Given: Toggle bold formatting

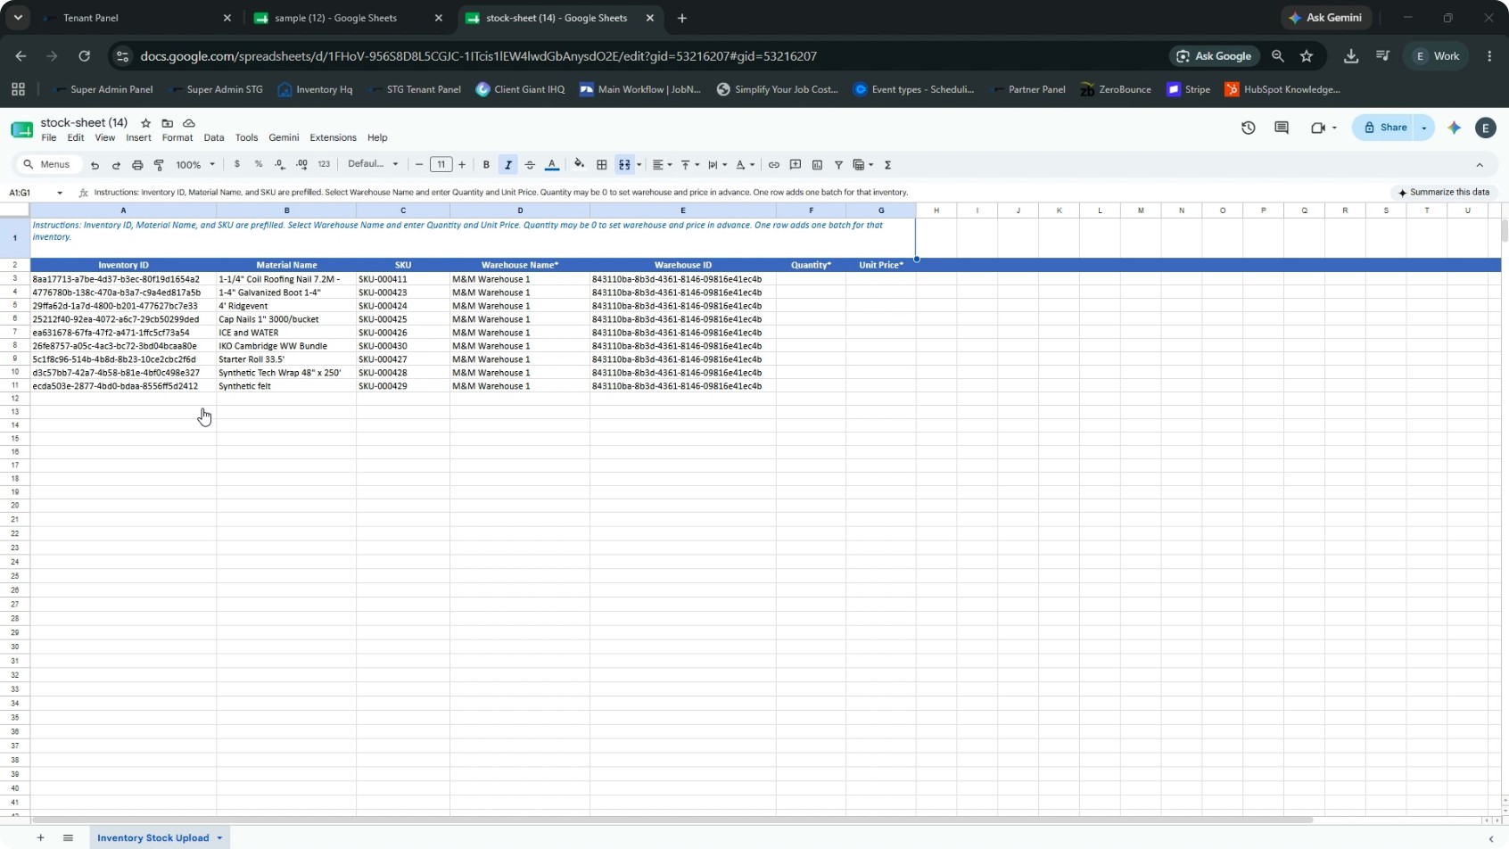Looking at the screenshot, I should click(486, 164).
